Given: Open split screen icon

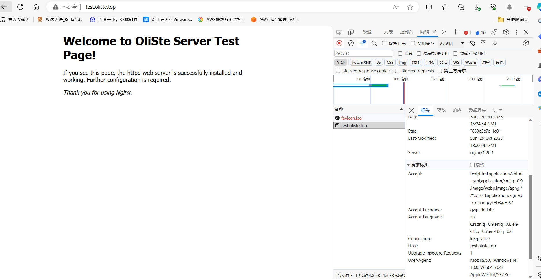Looking at the screenshot, I should coord(429,7).
